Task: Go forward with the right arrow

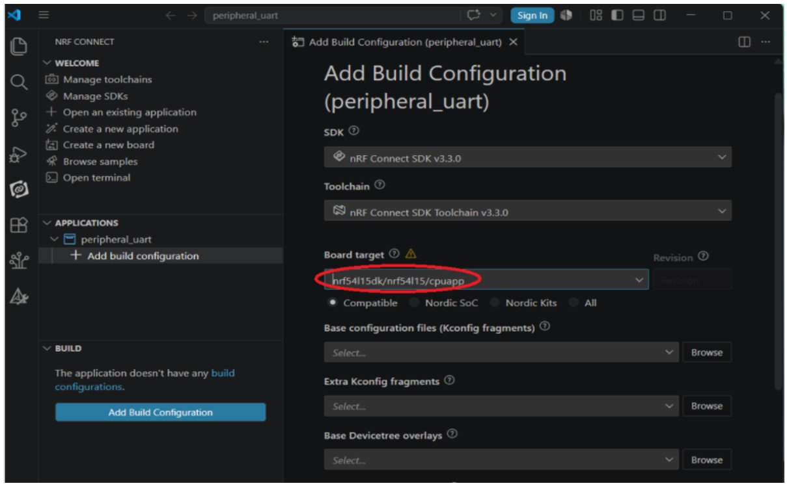Action: 192,16
